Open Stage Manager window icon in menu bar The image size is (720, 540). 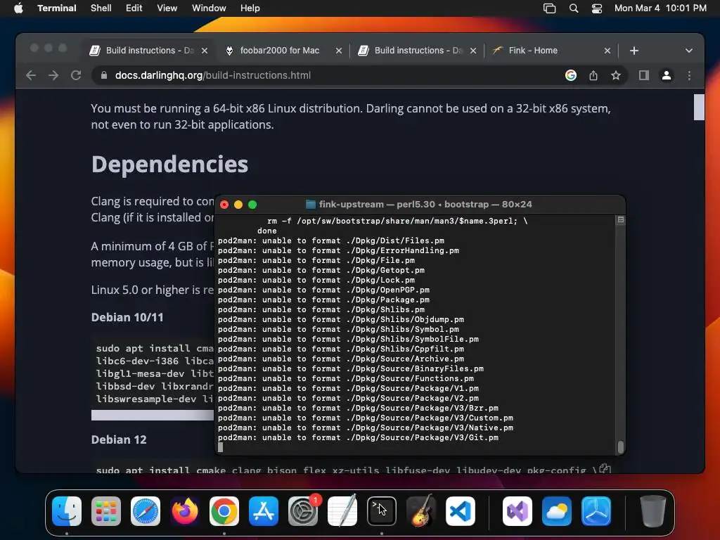pyautogui.click(x=549, y=8)
